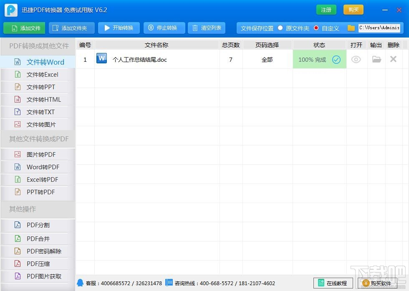Start conversion with 开始转换 button

119,28
